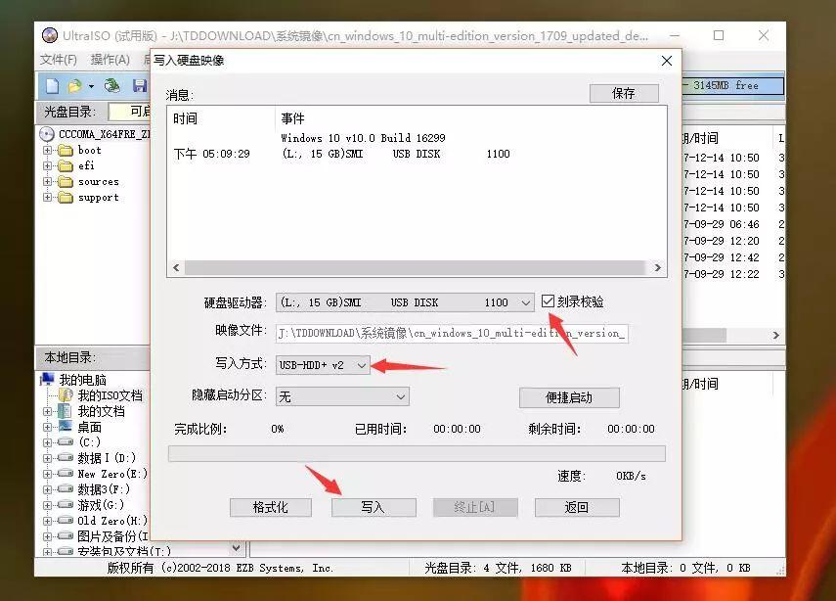The height and width of the screenshot is (601, 836).
Task: Select the 数据3(F:) drive
Action: 104,488
